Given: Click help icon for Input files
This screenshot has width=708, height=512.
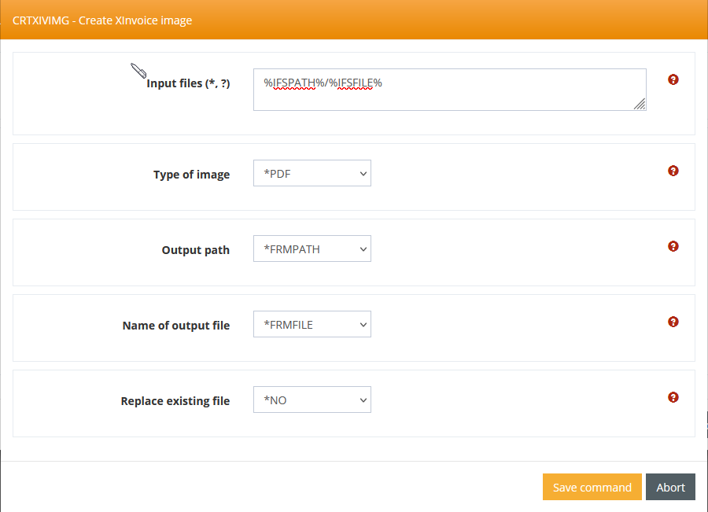Looking at the screenshot, I should click(673, 79).
